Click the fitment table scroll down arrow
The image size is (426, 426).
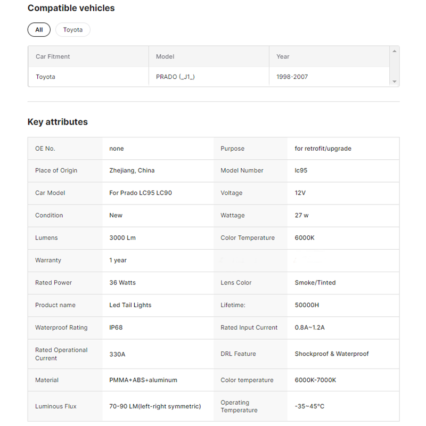pos(394,81)
